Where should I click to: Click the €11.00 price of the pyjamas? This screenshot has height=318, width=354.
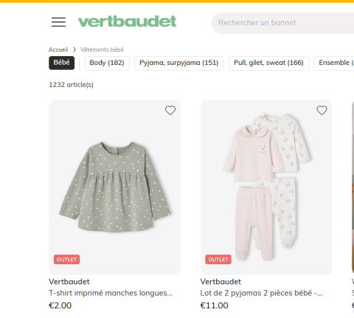coord(215,305)
